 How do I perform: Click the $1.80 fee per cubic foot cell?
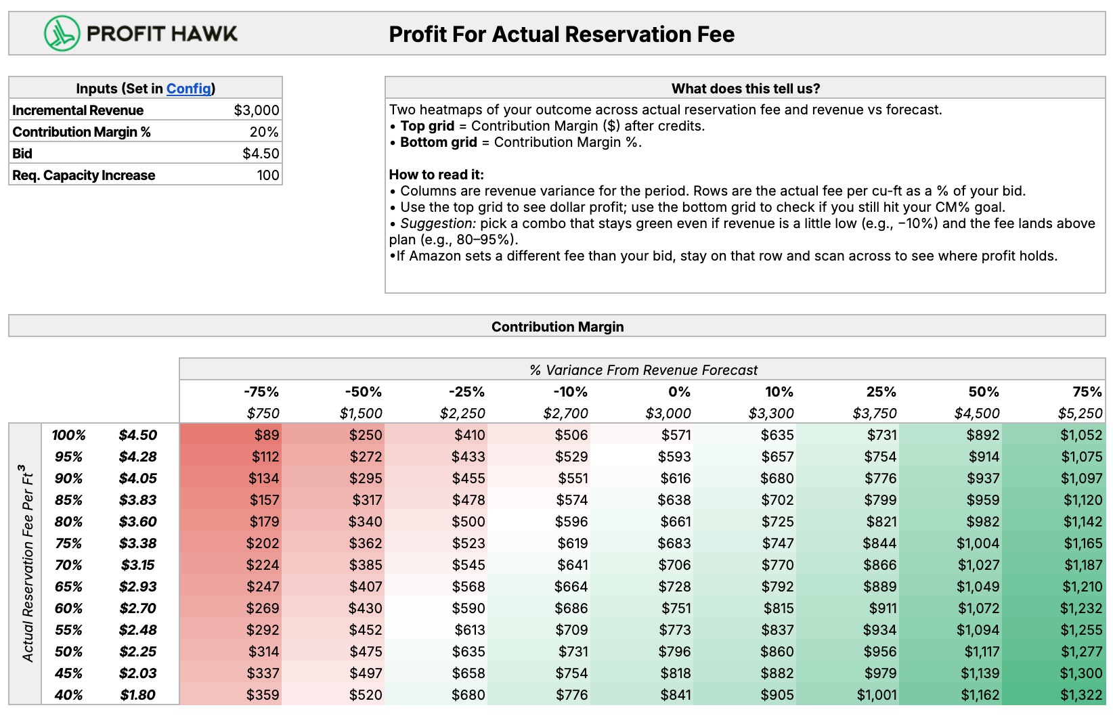(137, 695)
